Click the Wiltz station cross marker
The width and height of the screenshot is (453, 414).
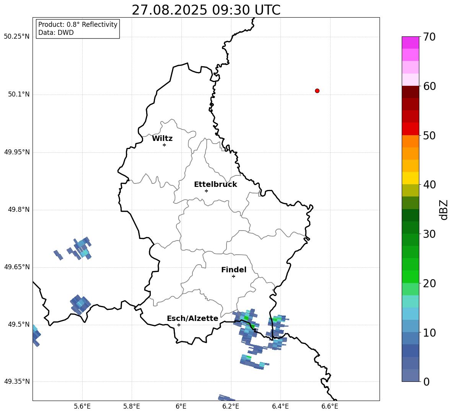(x=164, y=145)
